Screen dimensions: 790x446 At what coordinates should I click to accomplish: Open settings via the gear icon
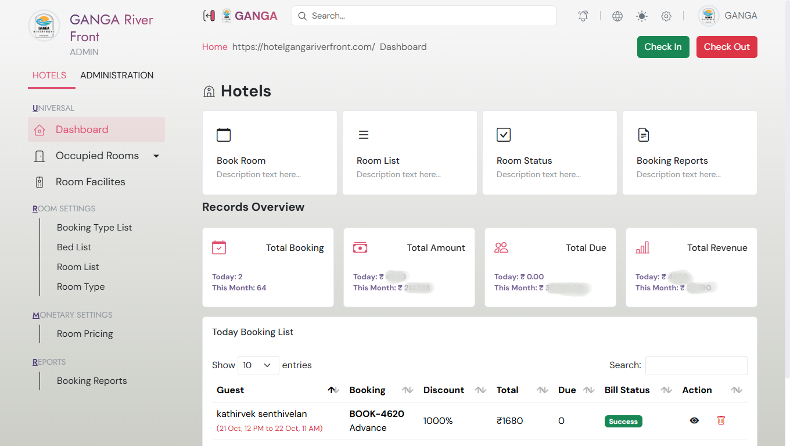tap(666, 16)
